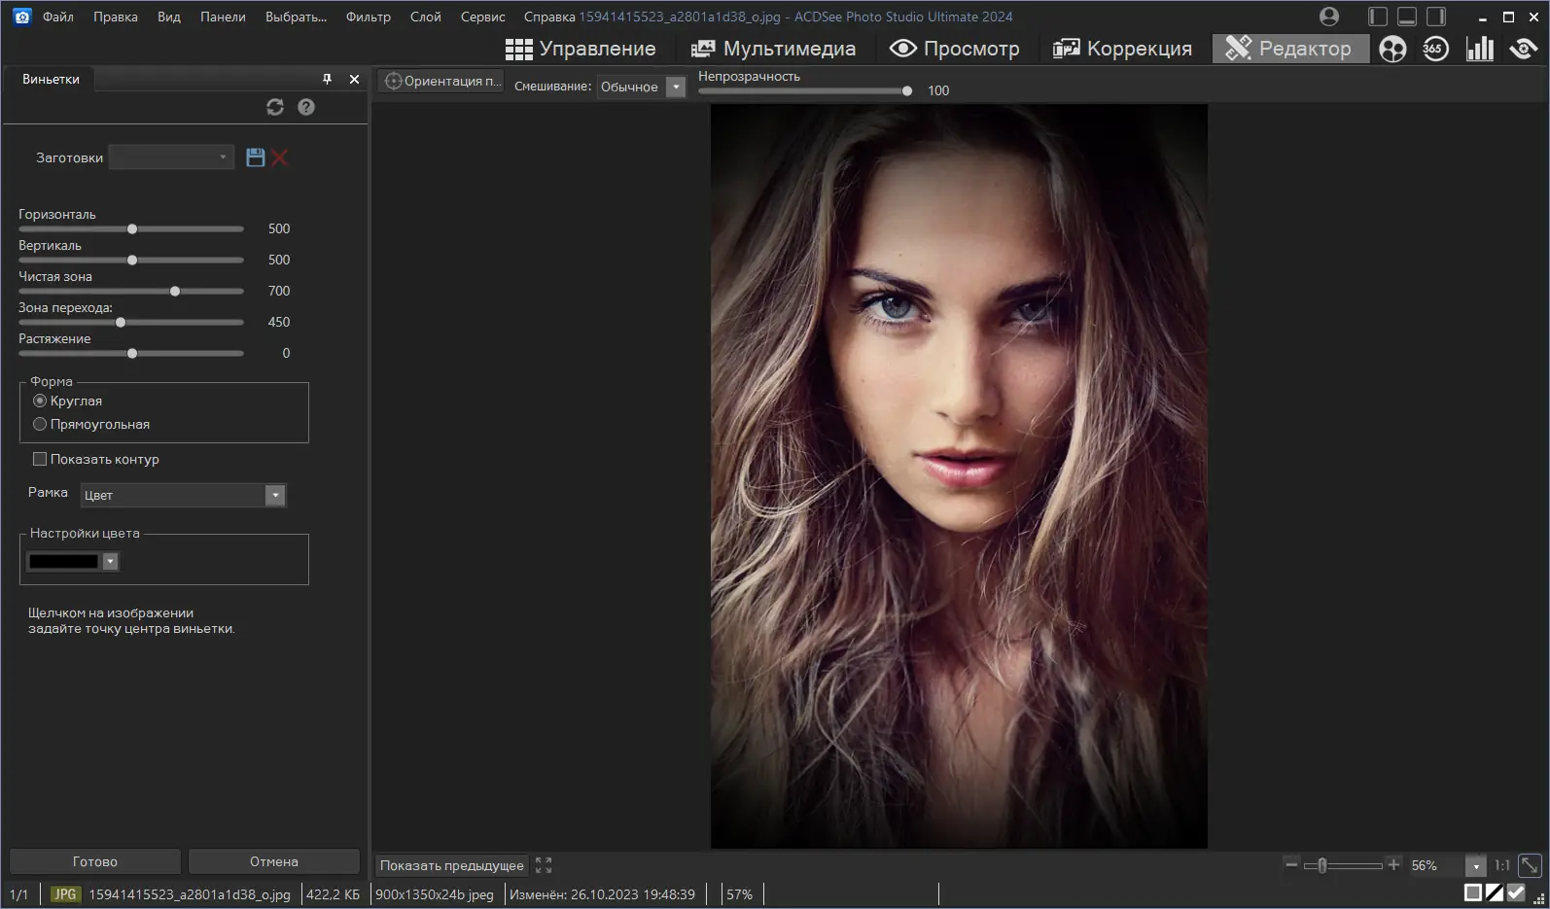
Task: Open help with the question mark icon
Action: click(306, 107)
